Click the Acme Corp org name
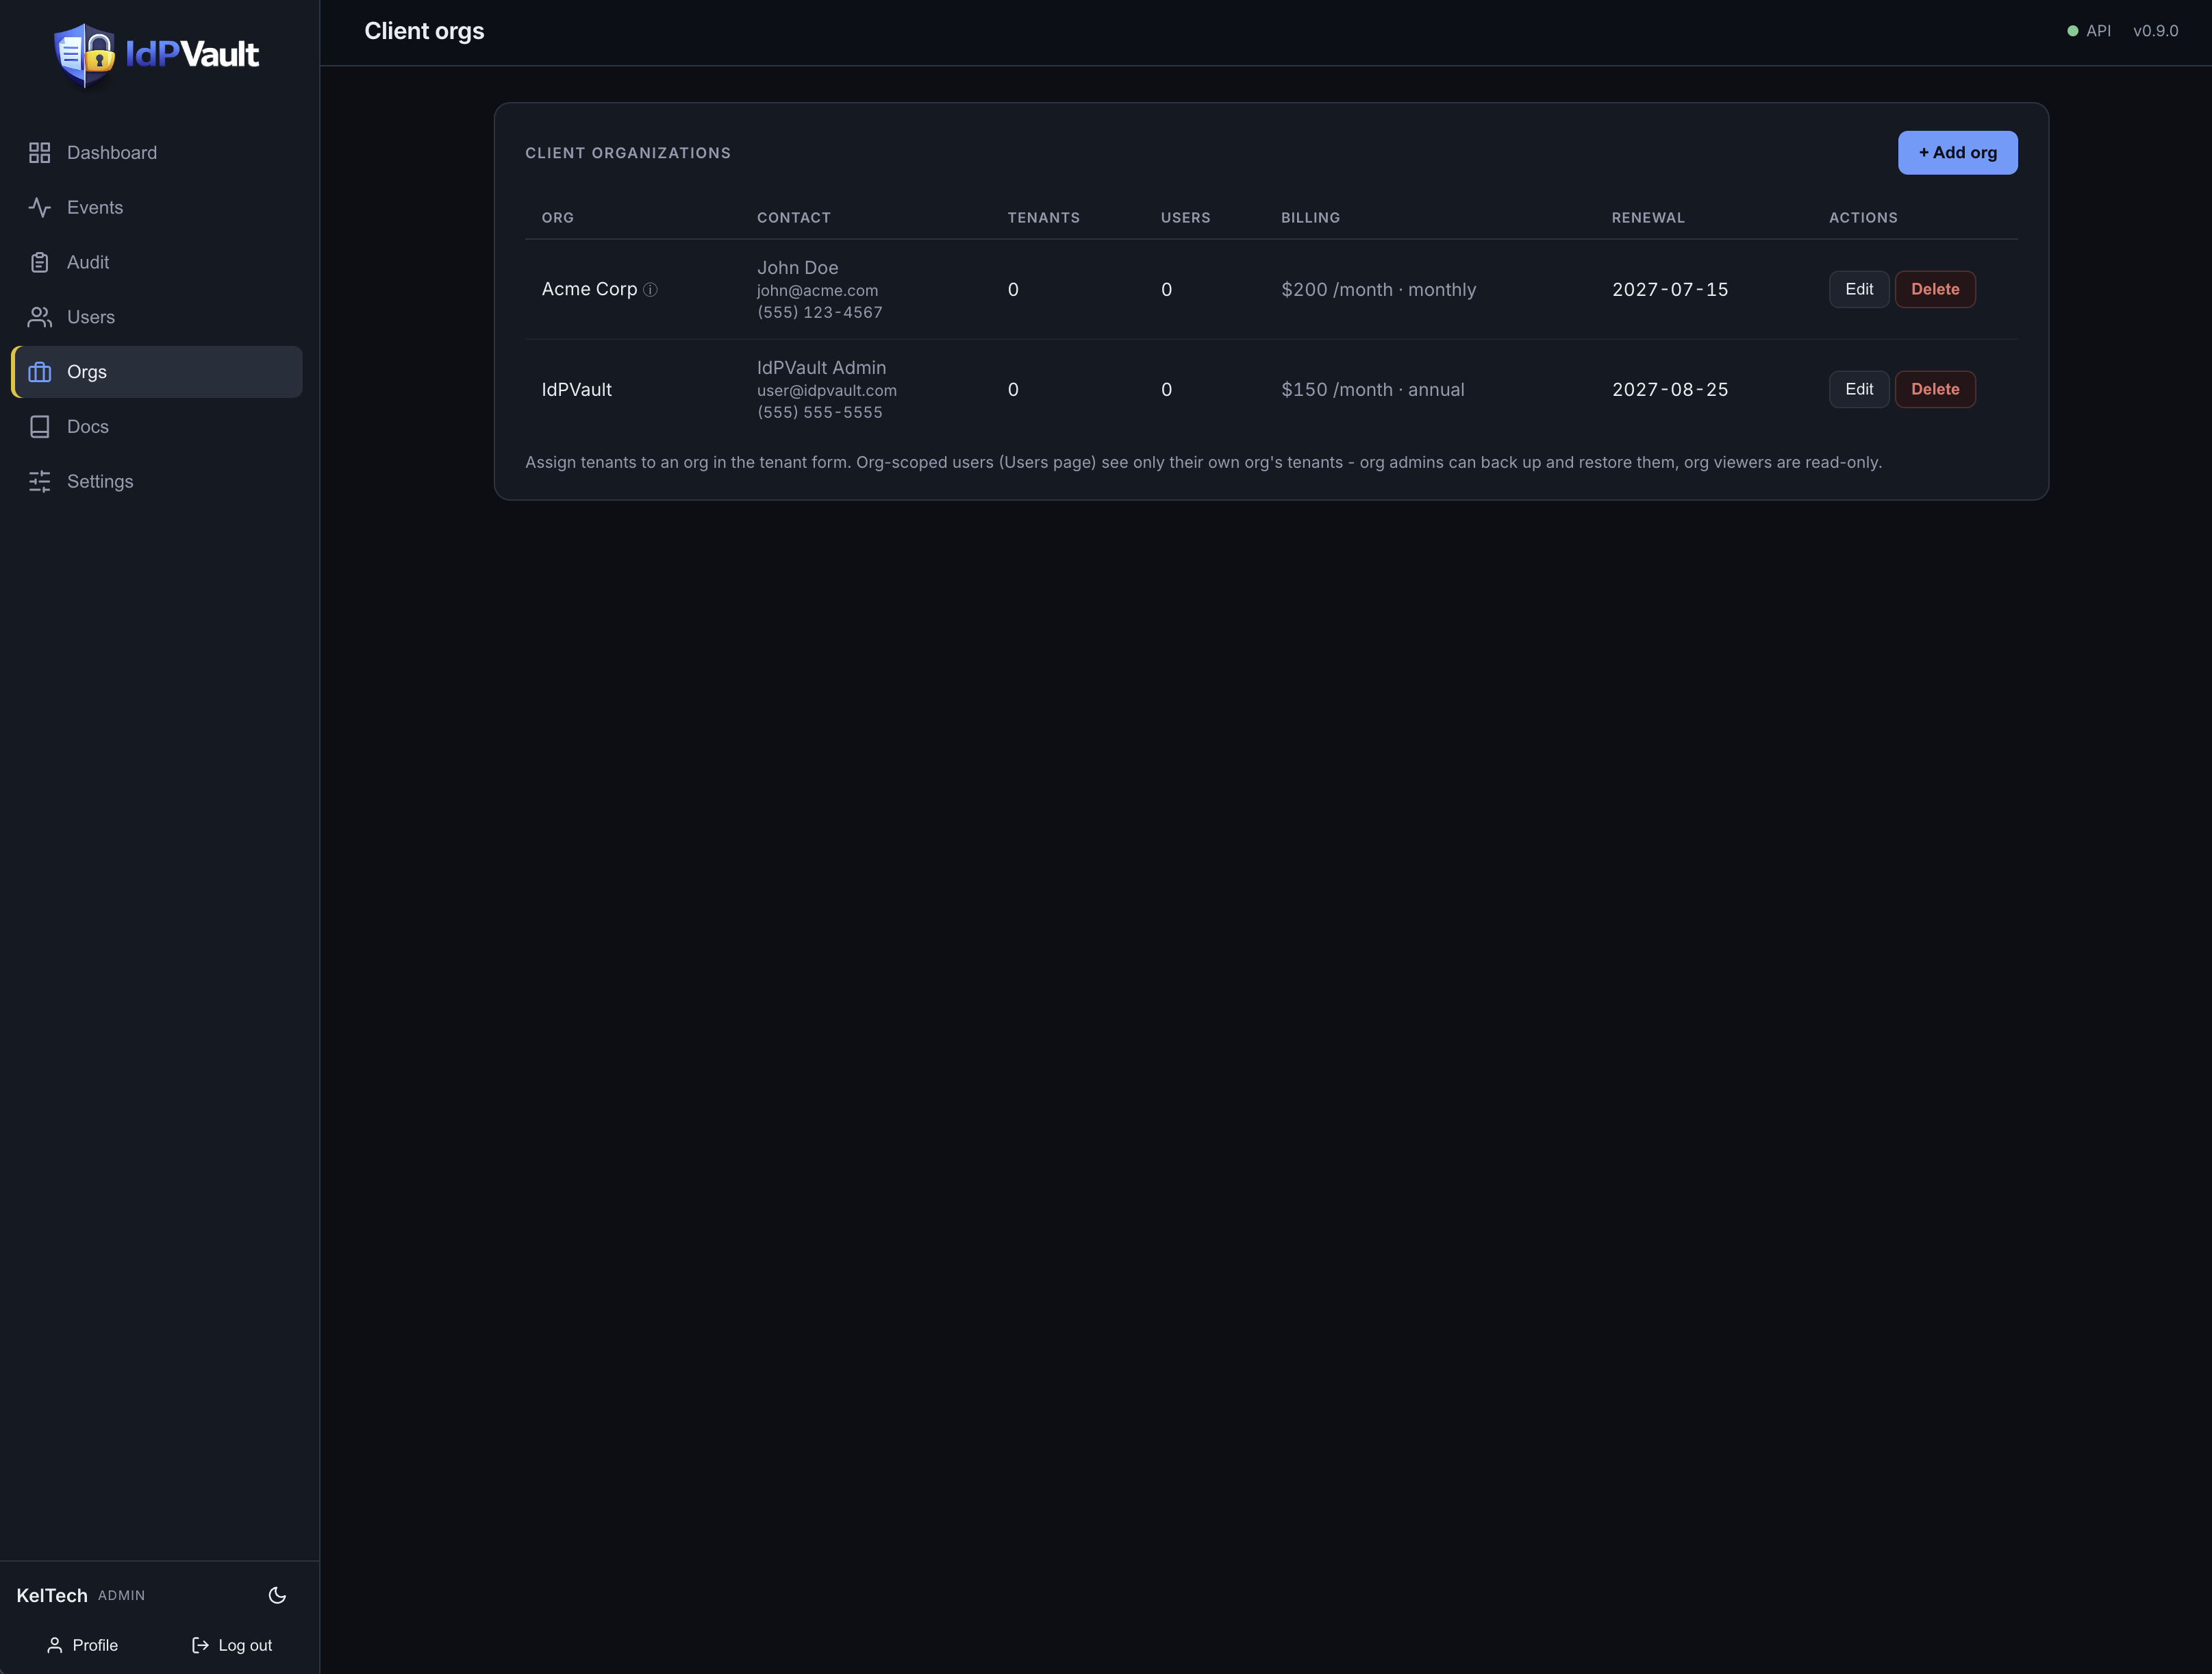This screenshot has height=1674, width=2212. pos(589,289)
